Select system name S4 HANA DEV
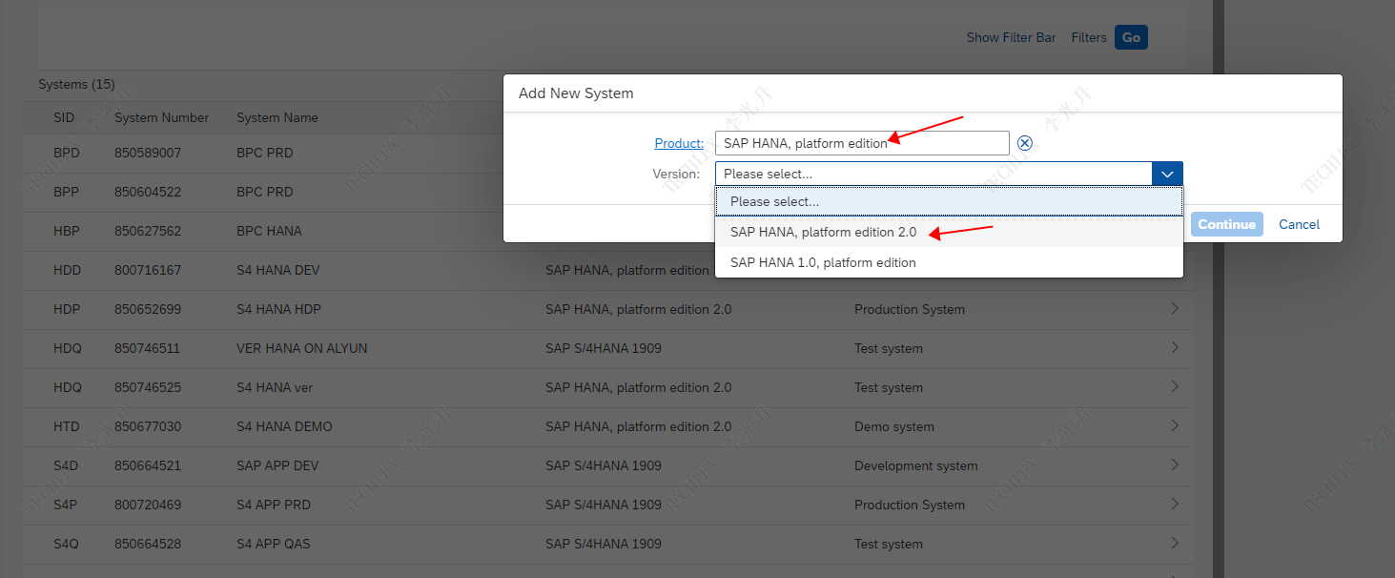The width and height of the screenshot is (1395, 578). [279, 270]
